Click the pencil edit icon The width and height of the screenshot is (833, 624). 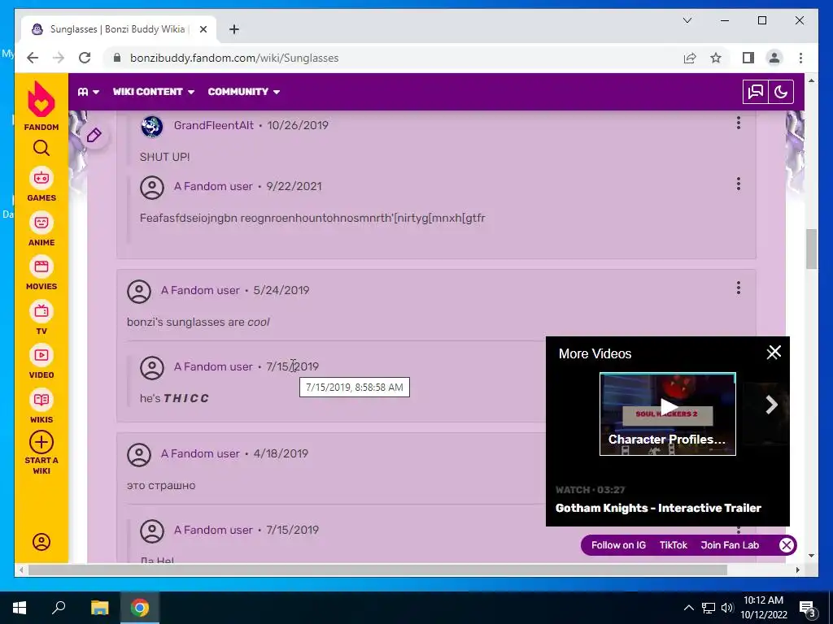click(x=94, y=136)
